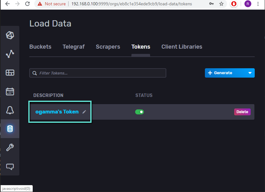Select the Load Data database icon

(10, 129)
